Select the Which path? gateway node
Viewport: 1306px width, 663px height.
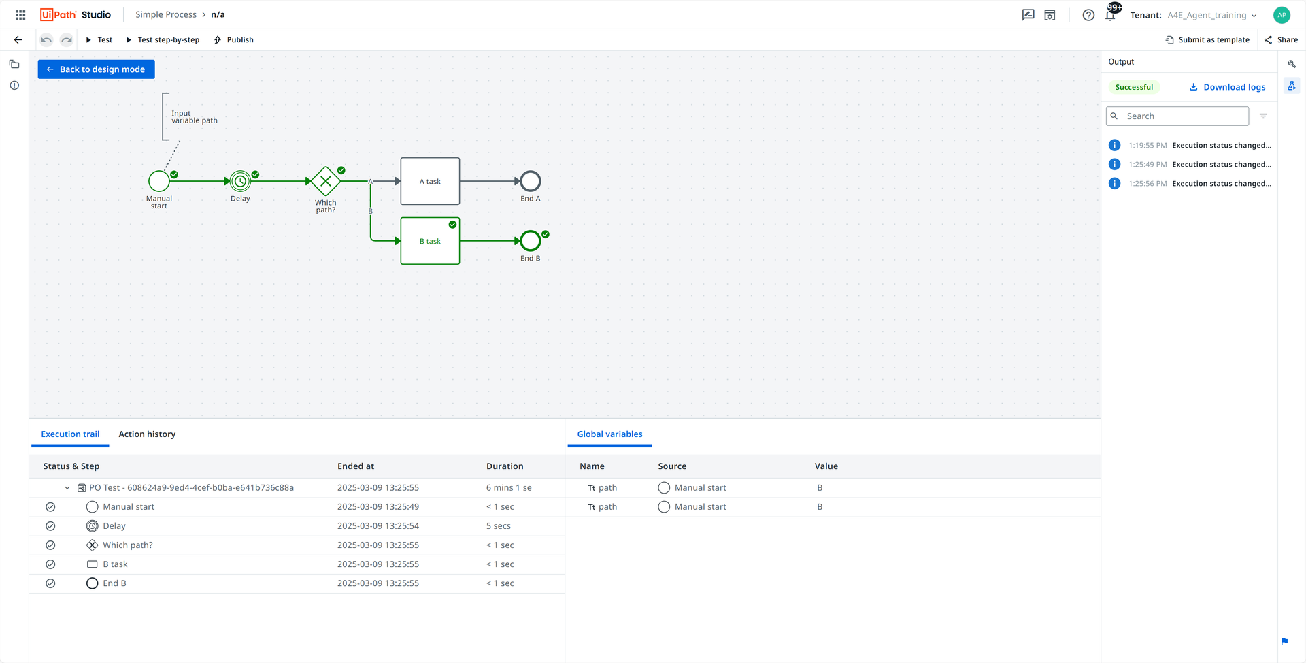point(326,181)
